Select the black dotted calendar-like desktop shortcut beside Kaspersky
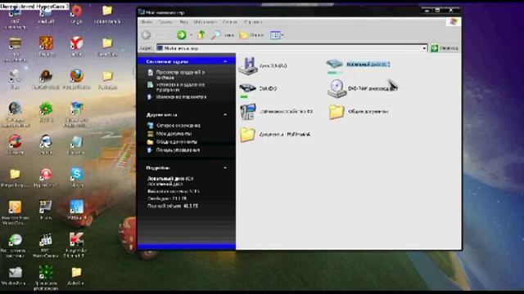 (x=46, y=239)
